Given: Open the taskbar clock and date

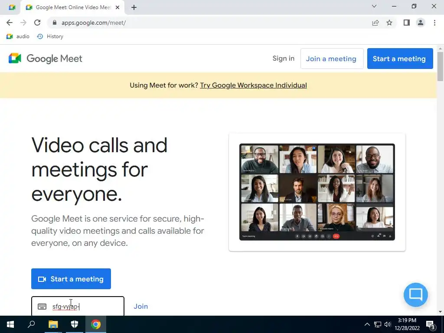Looking at the screenshot, I should tap(407, 324).
